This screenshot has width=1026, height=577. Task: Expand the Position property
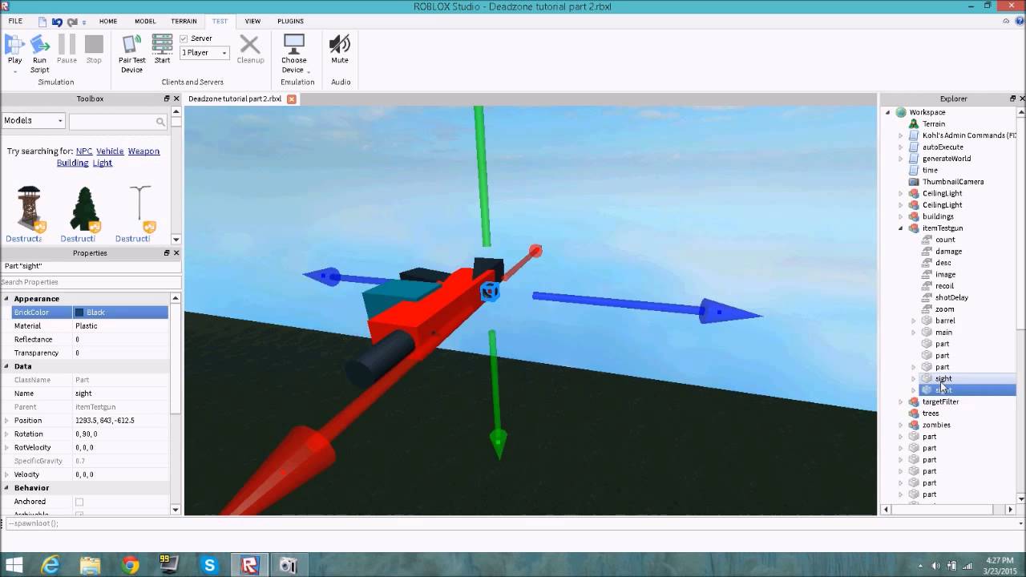pyautogui.click(x=6, y=421)
